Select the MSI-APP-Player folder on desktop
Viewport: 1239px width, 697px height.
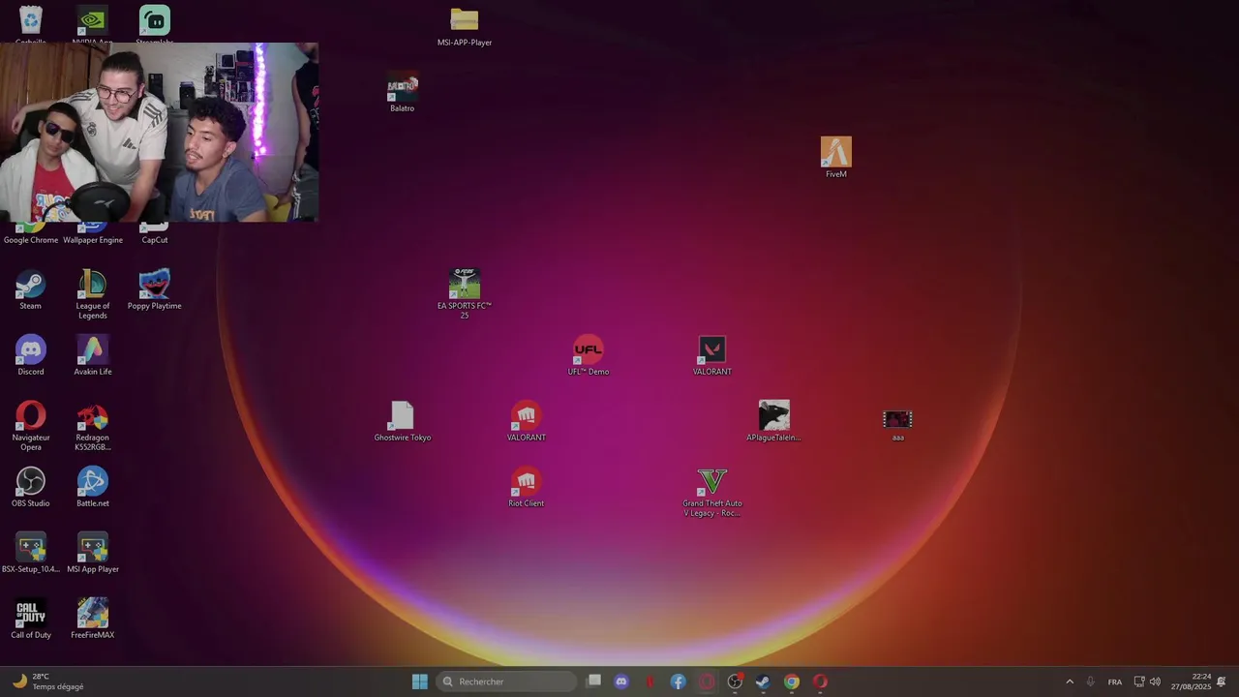tap(465, 26)
